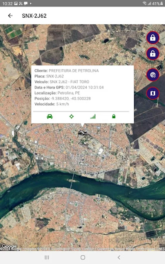
Task: Select the Placa SNX-2J62 line
Action: [x=49, y=76]
